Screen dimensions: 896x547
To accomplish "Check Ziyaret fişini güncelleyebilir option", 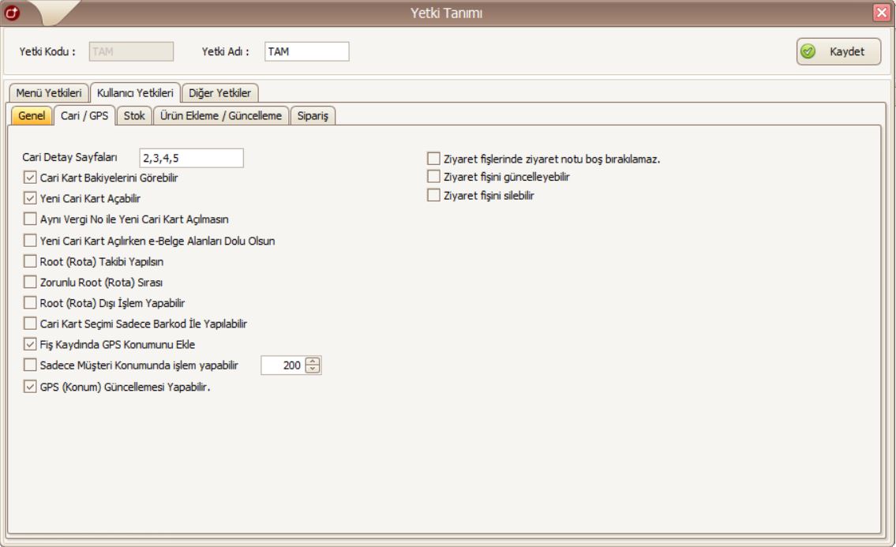I will click(x=433, y=177).
